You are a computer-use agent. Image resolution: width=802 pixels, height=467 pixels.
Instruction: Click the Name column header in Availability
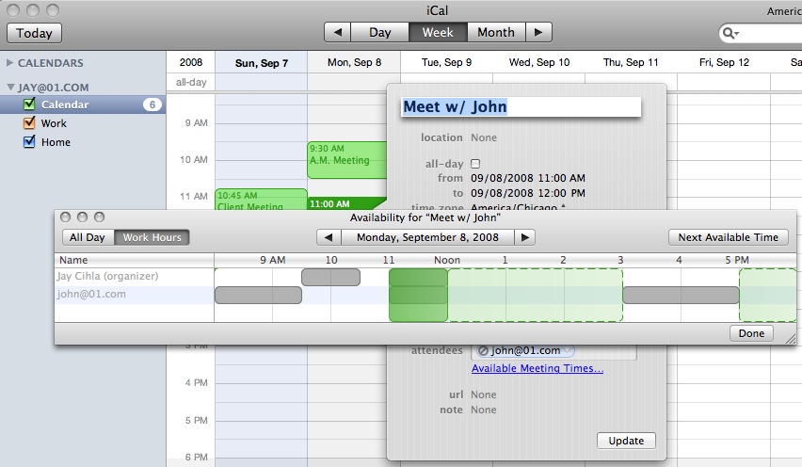(134, 260)
